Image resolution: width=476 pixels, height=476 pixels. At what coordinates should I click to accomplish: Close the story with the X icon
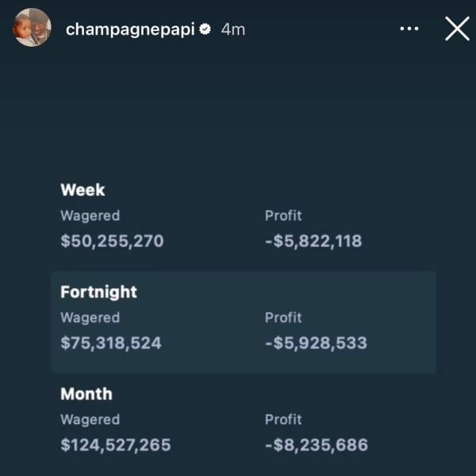point(457,29)
